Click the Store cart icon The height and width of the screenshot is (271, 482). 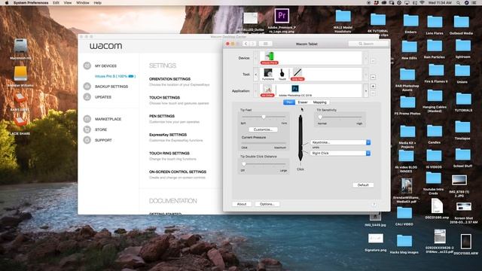pos(87,129)
